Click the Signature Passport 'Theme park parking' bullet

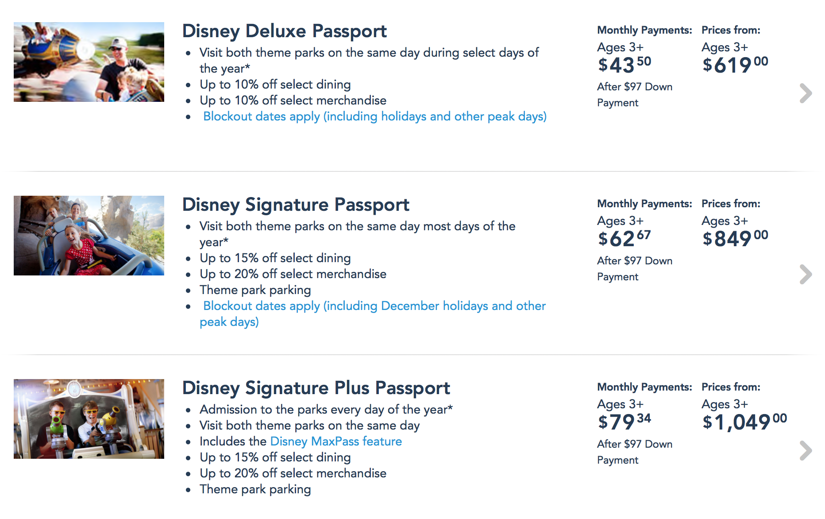[255, 290]
